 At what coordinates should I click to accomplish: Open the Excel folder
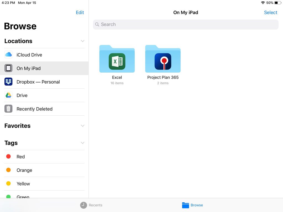[117, 59]
